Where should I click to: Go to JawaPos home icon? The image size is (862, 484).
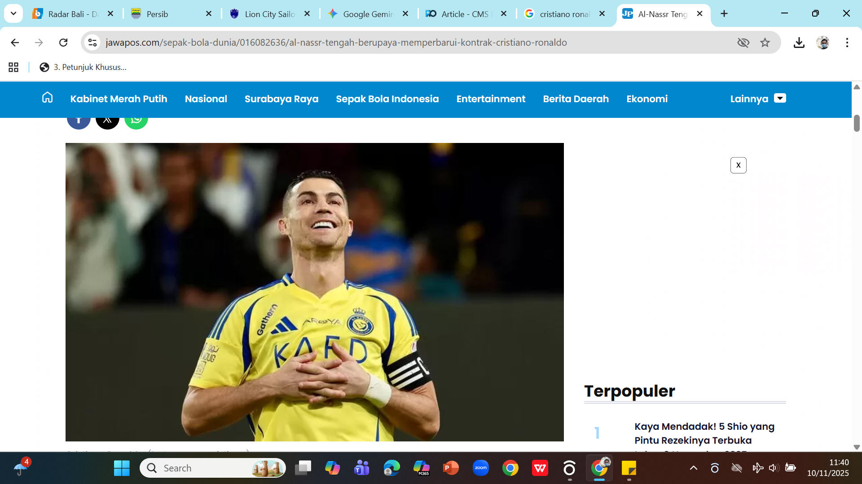pos(47,98)
